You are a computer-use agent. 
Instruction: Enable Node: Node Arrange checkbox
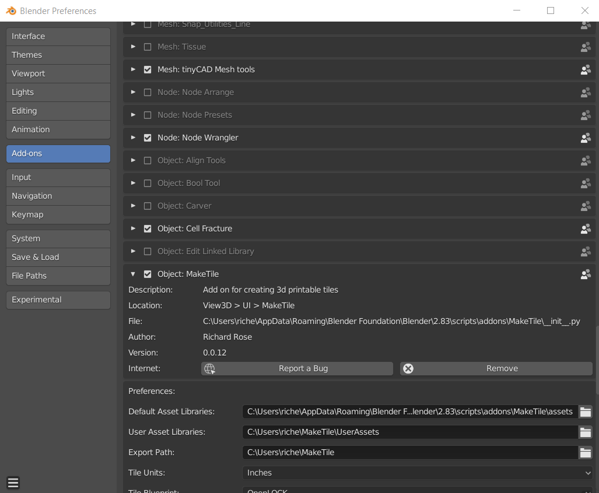tap(148, 92)
